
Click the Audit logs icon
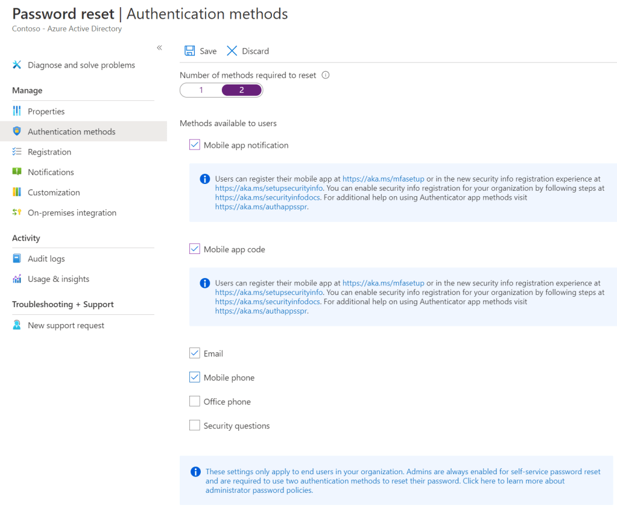pyautogui.click(x=17, y=259)
